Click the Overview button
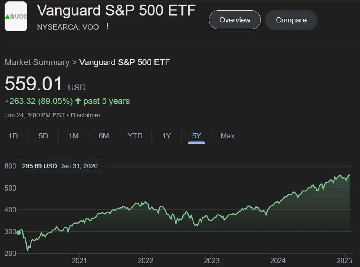 pyautogui.click(x=235, y=20)
